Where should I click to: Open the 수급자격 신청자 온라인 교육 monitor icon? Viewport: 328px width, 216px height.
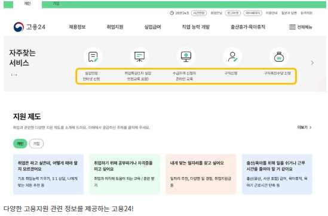[x=186, y=57]
